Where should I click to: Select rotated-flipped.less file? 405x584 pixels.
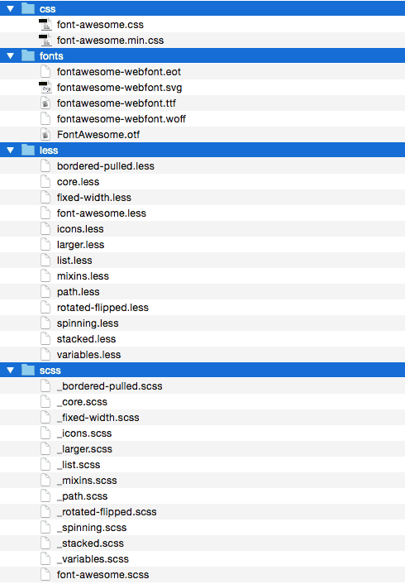click(202, 307)
